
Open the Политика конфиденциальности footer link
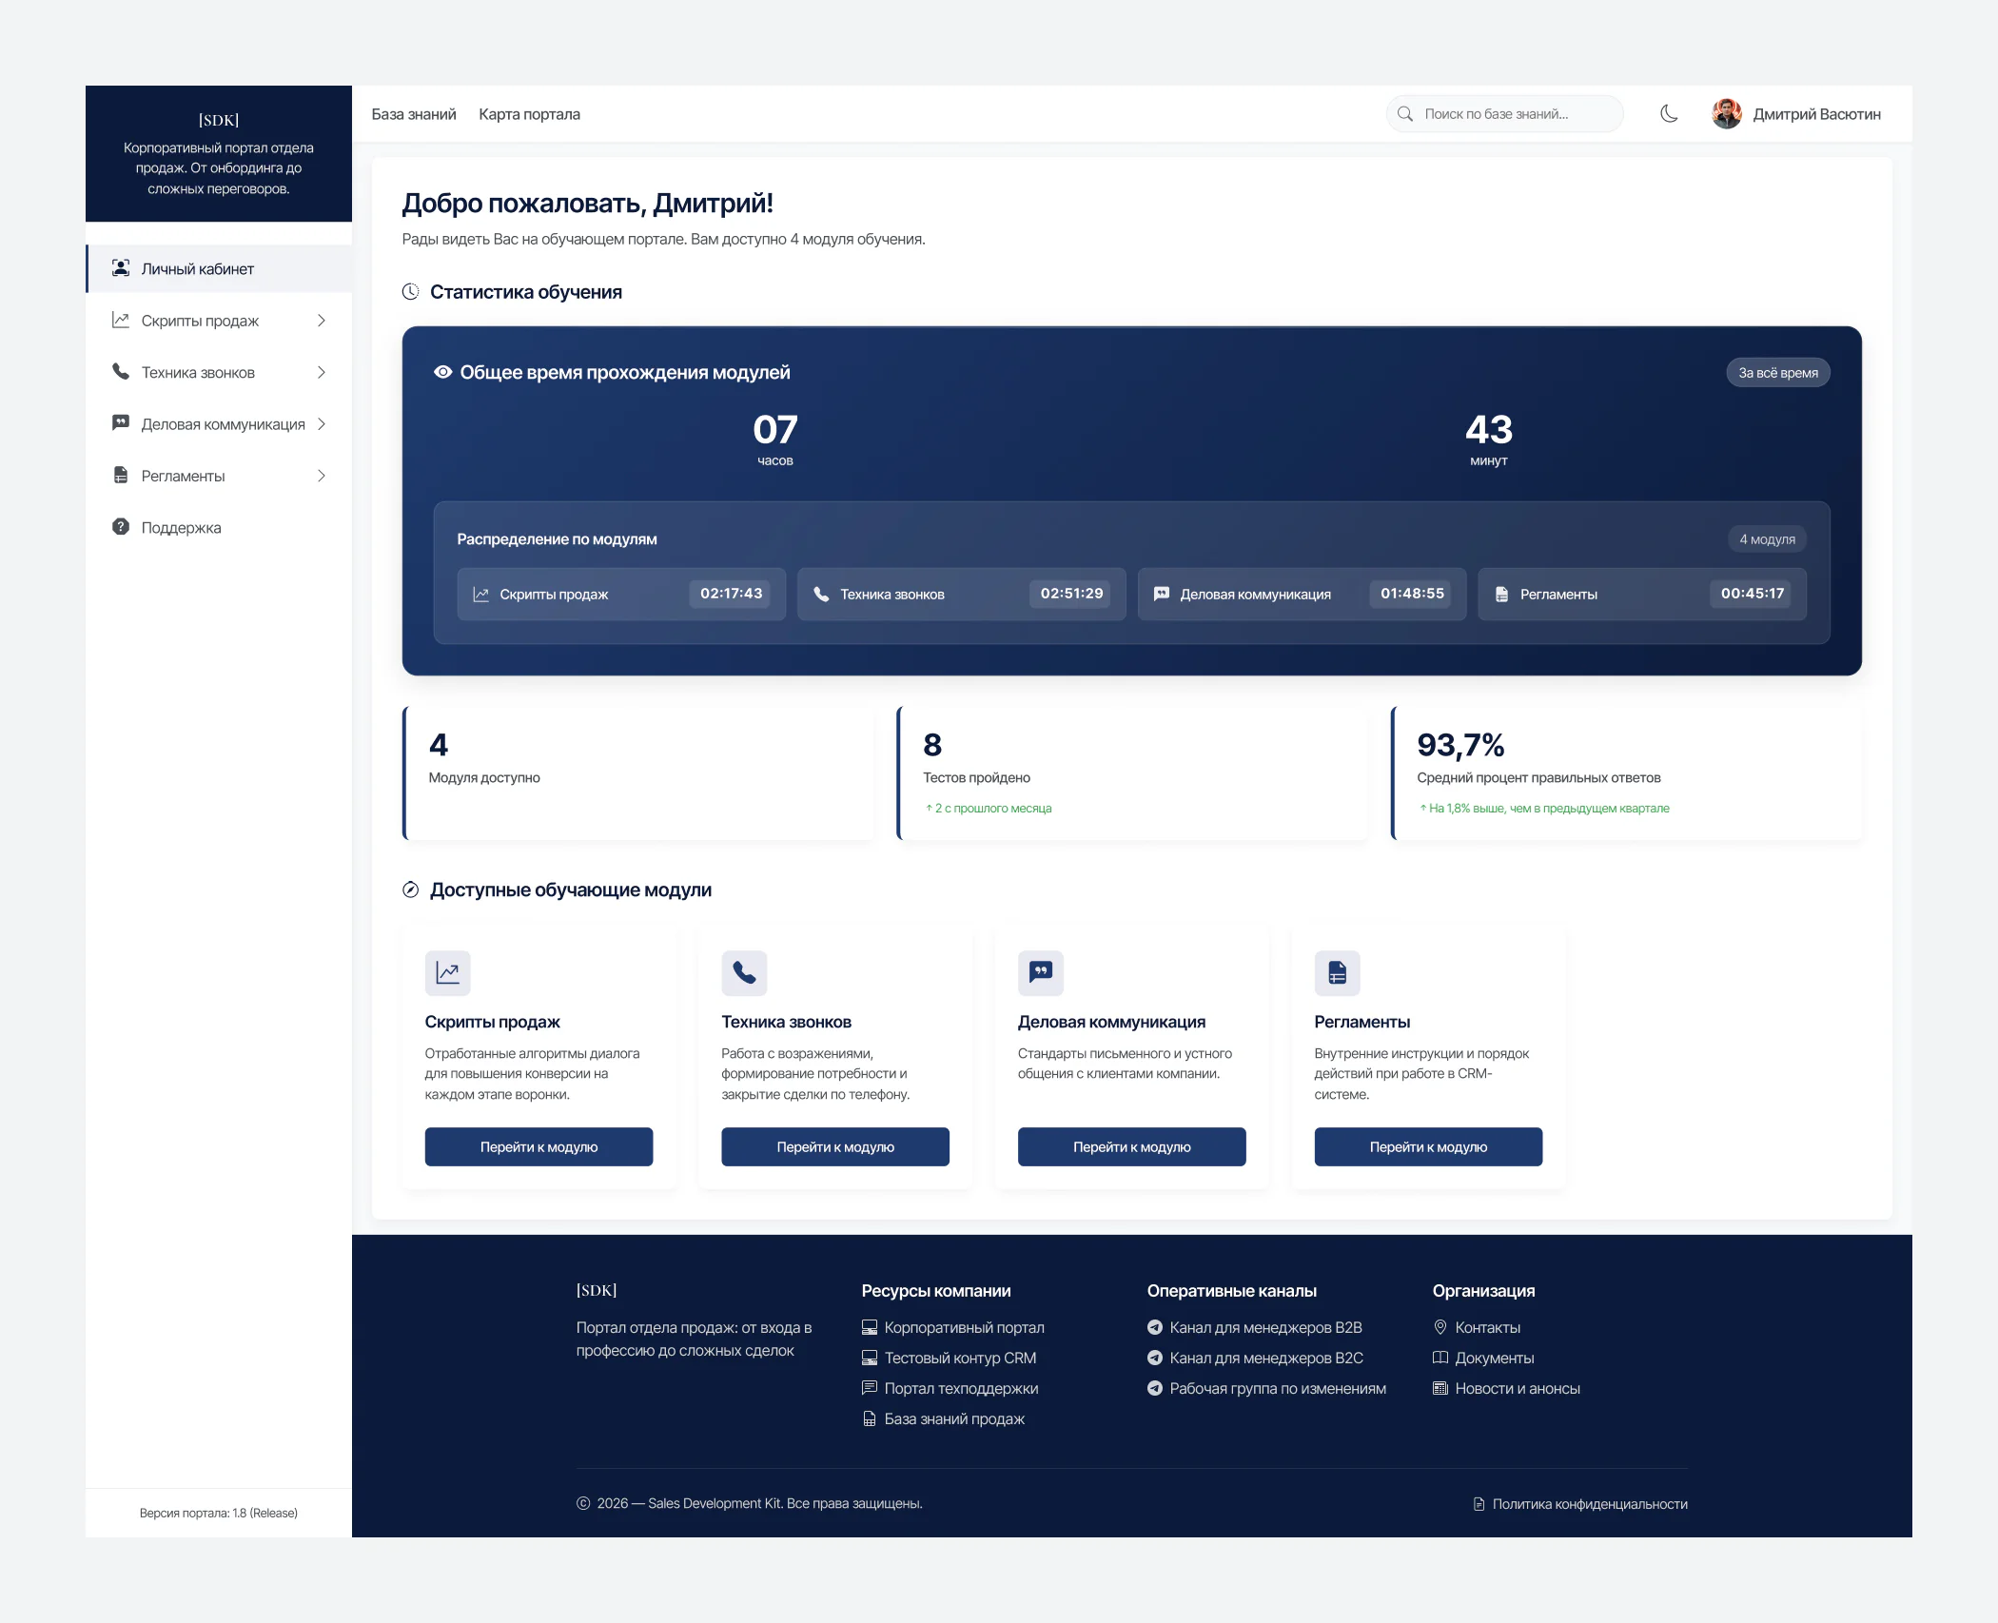[x=1580, y=1504]
